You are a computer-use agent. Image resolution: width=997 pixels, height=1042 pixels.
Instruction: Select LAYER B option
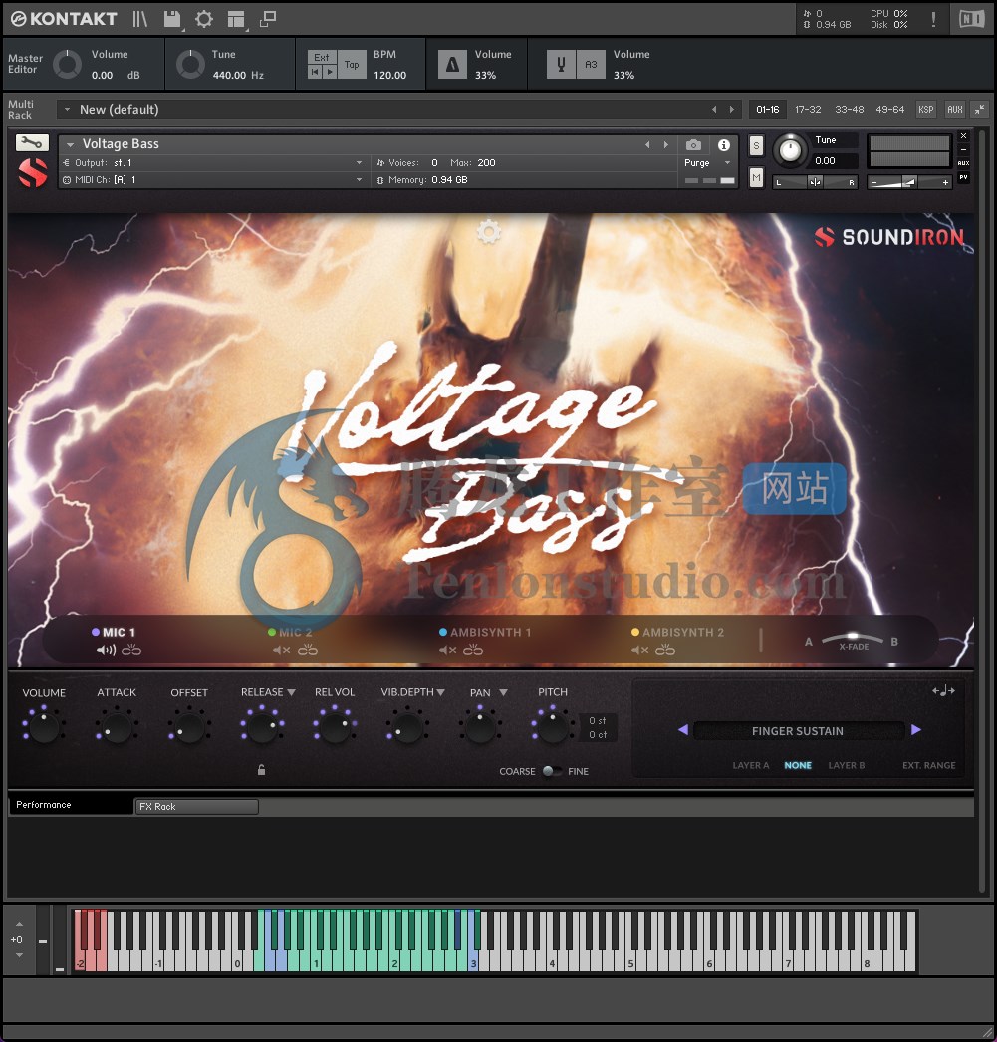(847, 765)
